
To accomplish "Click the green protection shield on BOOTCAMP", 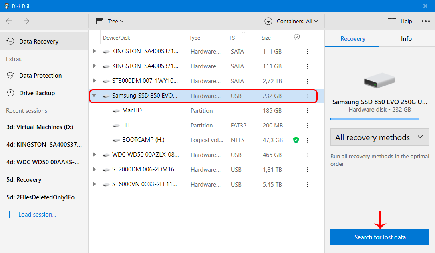I will tap(296, 140).
